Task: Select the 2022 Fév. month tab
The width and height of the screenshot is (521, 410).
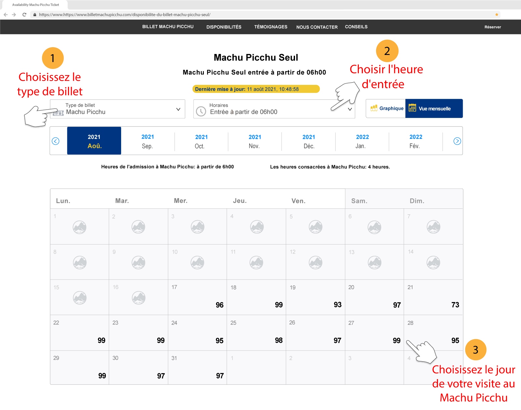Action: click(x=415, y=141)
